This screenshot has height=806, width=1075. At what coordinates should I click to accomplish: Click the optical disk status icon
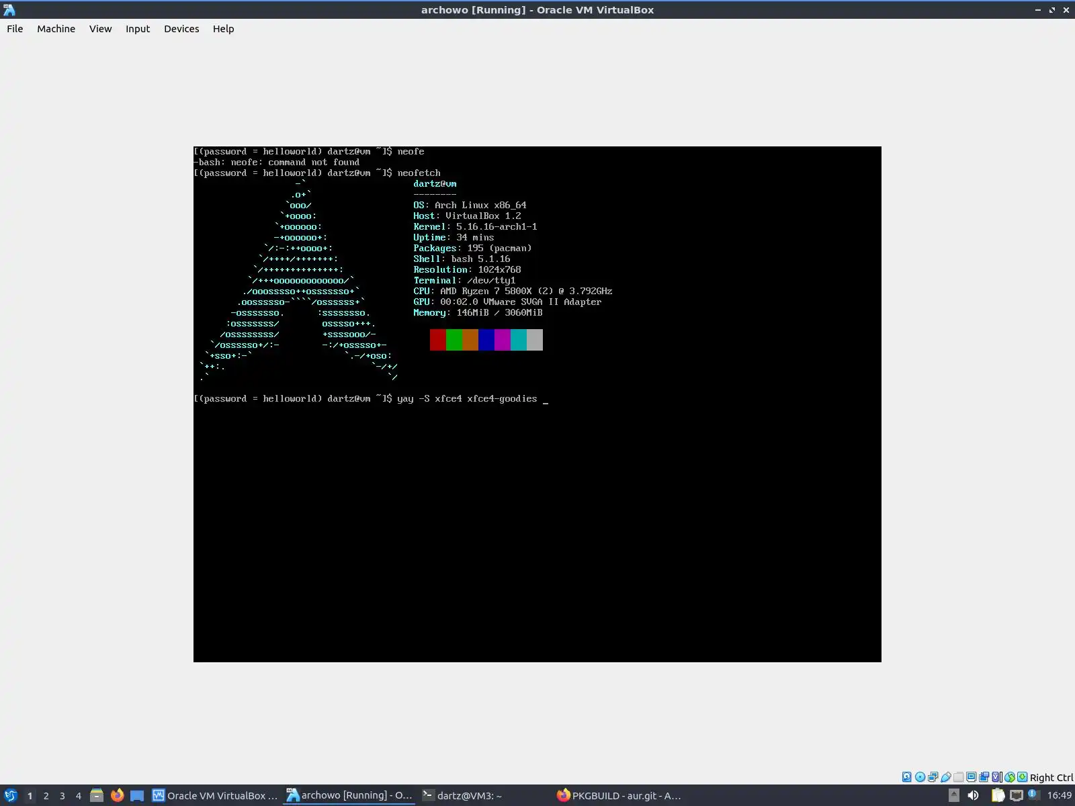[x=920, y=777]
